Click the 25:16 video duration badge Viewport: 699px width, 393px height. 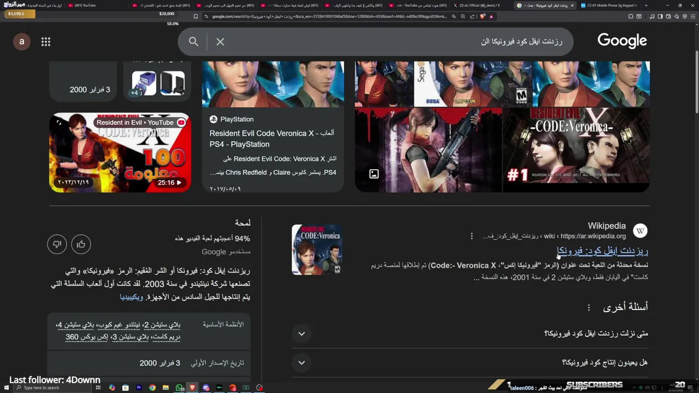[x=169, y=182]
